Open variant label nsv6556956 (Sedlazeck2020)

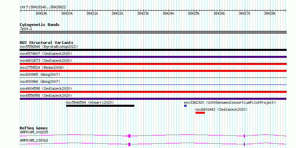click(x=46, y=95)
